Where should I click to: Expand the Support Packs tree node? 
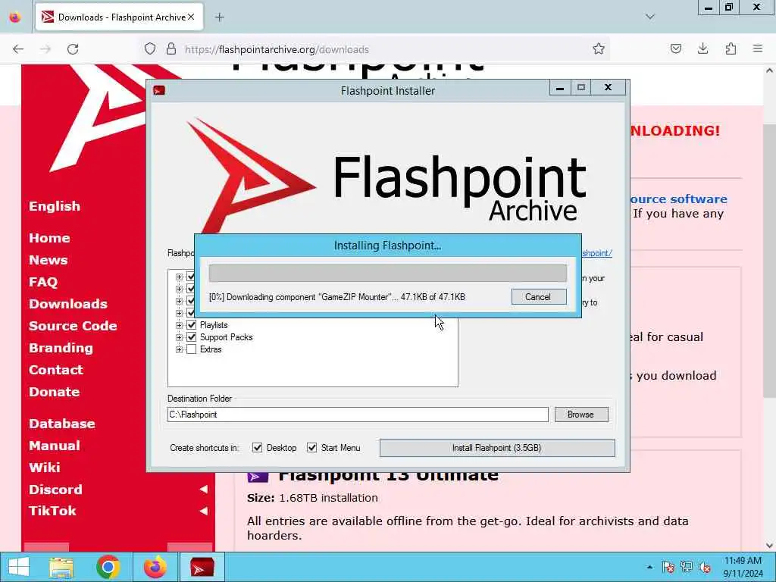click(x=179, y=337)
